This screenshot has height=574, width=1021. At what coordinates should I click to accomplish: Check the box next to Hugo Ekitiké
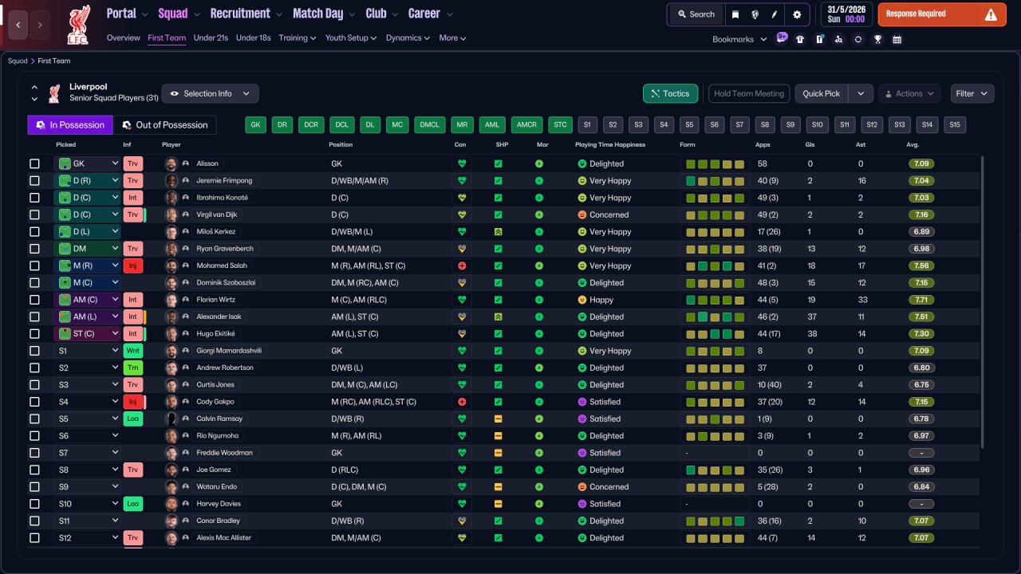coord(34,334)
